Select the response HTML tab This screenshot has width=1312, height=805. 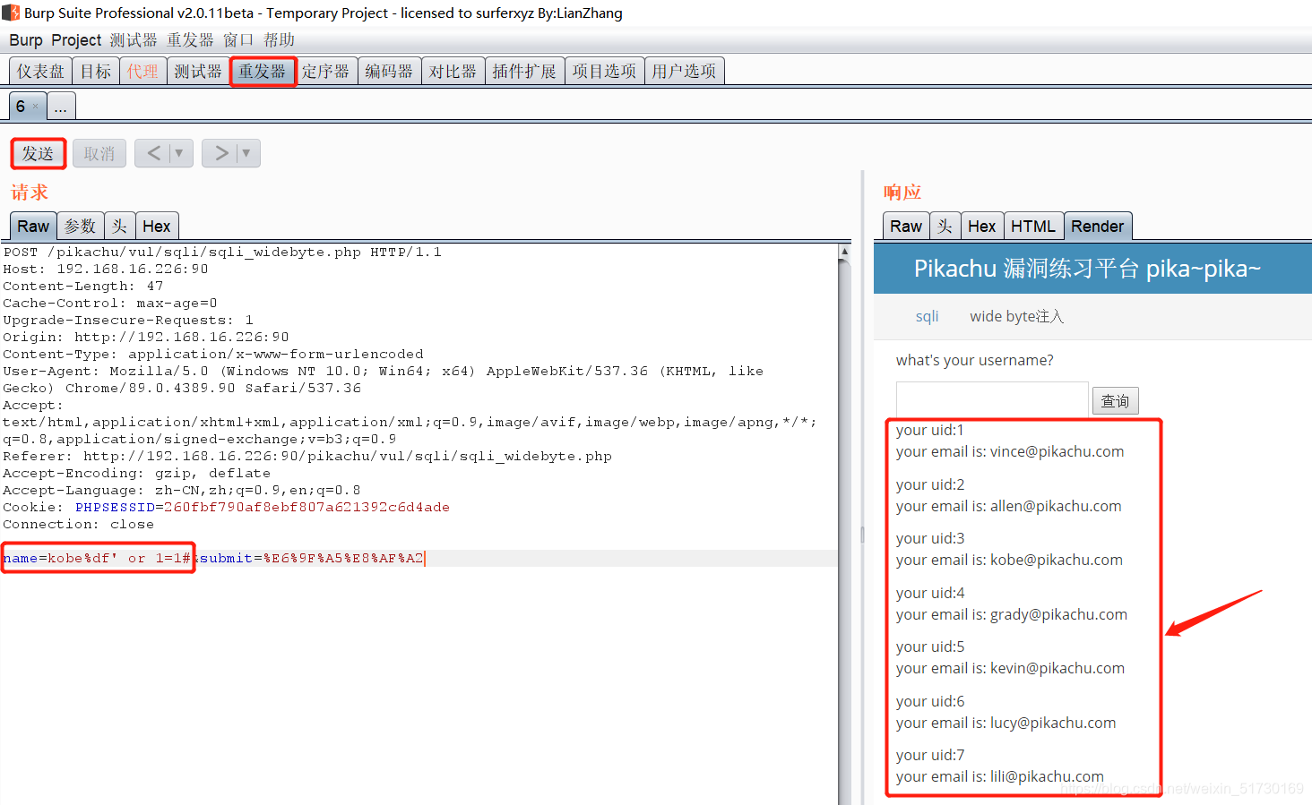pyautogui.click(x=1033, y=227)
